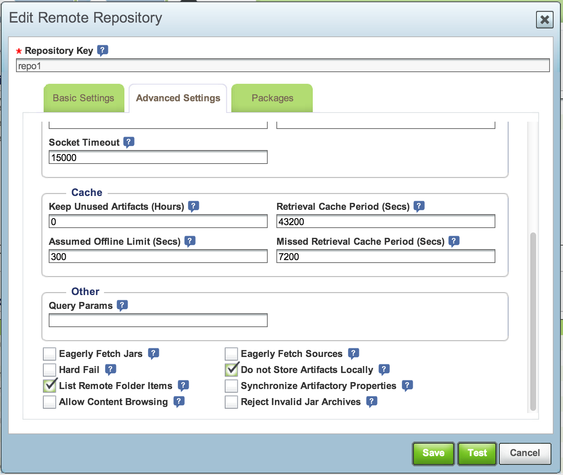563x475 pixels.
Task: Click the Query Params help icon
Action: point(122,305)
